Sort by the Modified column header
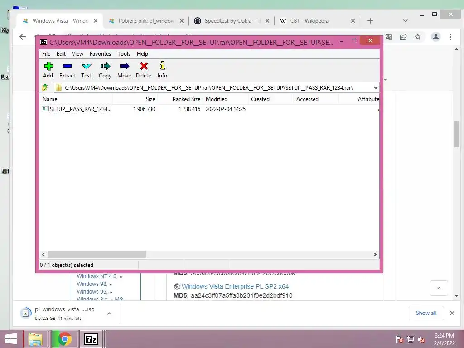The height and width of the screenshot is (348, 464). 226,99
